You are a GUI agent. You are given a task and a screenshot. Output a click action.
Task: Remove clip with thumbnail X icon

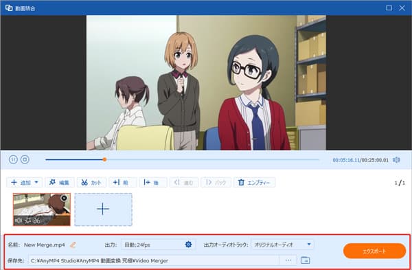click(64, 198)
